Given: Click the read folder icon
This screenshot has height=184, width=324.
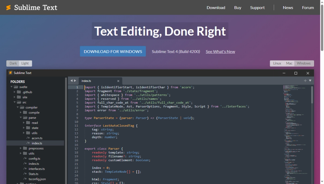Looking at the screenshot, I should [28, 123].
